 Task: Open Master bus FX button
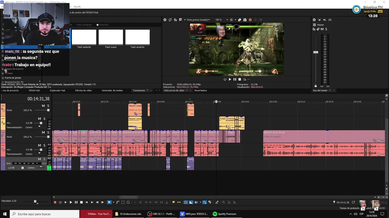point(314,29)
